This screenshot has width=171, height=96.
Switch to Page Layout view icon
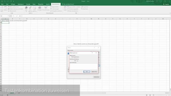150,95
